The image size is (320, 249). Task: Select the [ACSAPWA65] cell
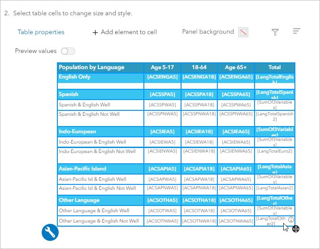236,179
